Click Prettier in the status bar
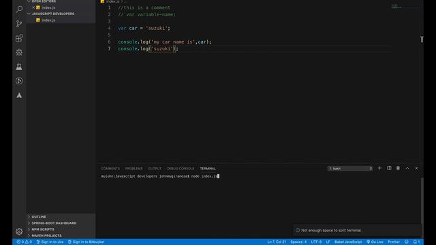The image size is (436, 245). [394, 242]
